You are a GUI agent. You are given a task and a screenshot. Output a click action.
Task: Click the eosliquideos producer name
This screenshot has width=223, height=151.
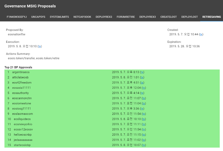pyautogui.click(x=22, y=119)
